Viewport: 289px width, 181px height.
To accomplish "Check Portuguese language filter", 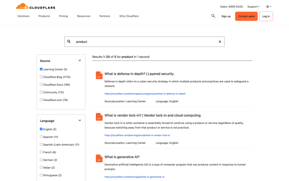I will pos(41,175).
